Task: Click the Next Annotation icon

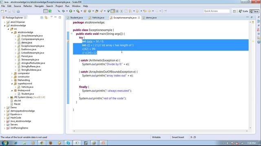Action: coord(130,11)
